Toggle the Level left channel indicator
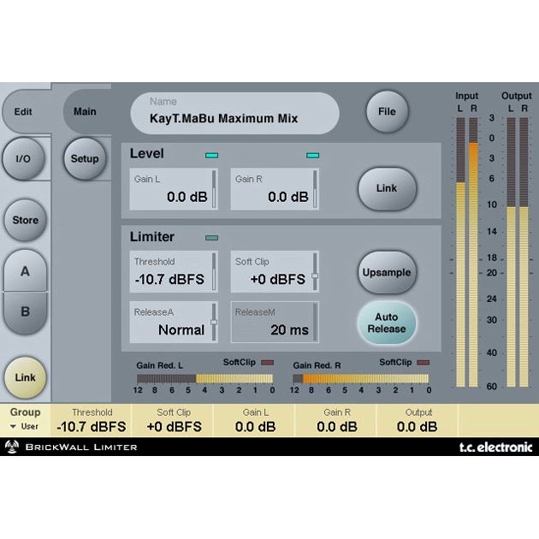The image size is (539, 539). 212,156
